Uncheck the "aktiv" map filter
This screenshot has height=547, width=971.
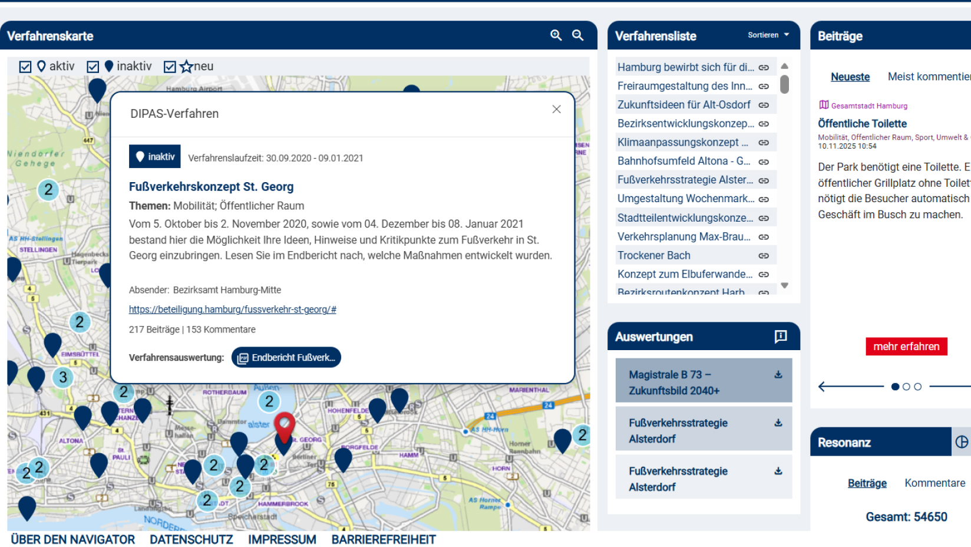point(25,66)
